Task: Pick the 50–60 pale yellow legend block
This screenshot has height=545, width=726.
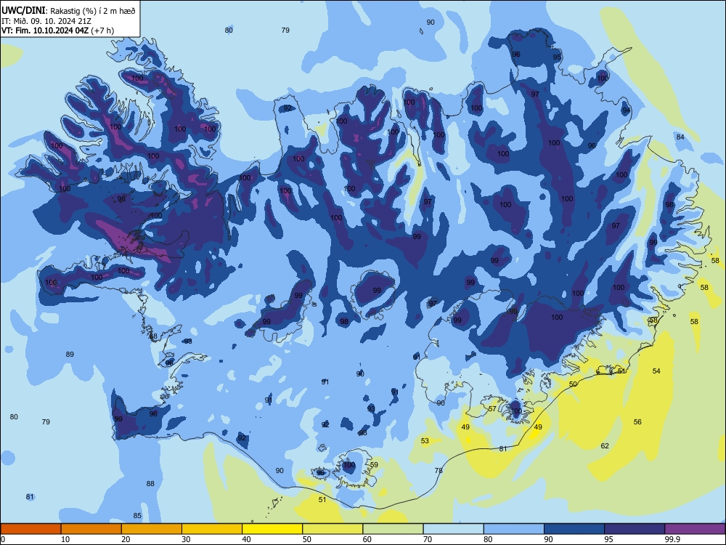Action: [x=333, y=529]
